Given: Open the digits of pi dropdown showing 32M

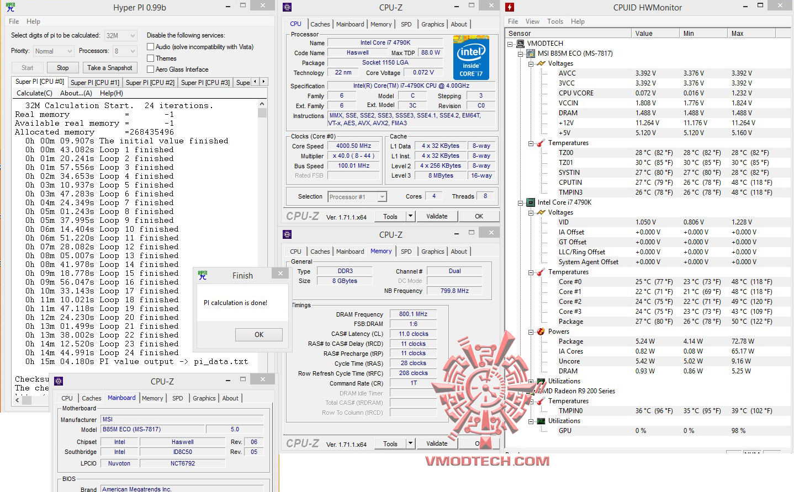Looking at the screenshot, I should (x=121, y=36).
